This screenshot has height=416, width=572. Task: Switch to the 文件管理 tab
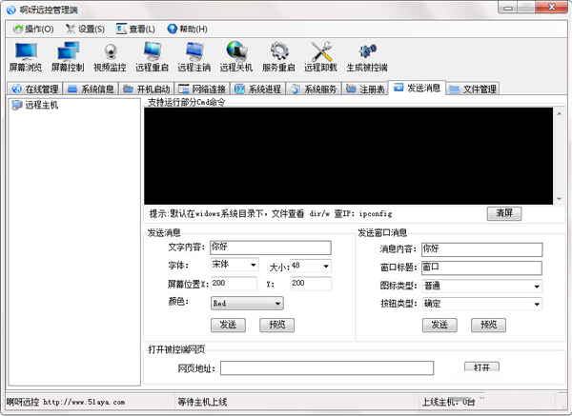pyautogui.click(x=473, y=89)
